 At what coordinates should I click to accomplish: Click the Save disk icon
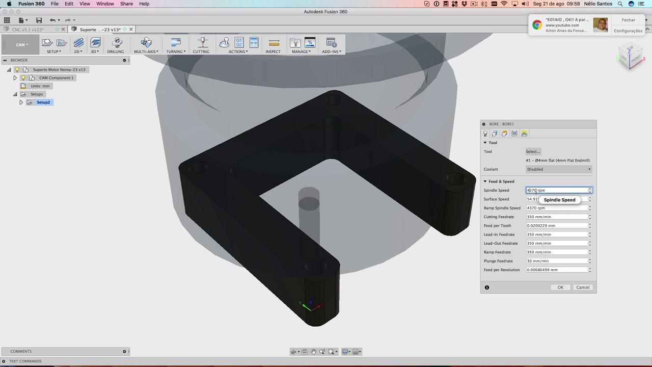pyautogui.click(x=39, y=20)
